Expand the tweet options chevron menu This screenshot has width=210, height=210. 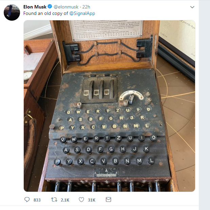192,7
